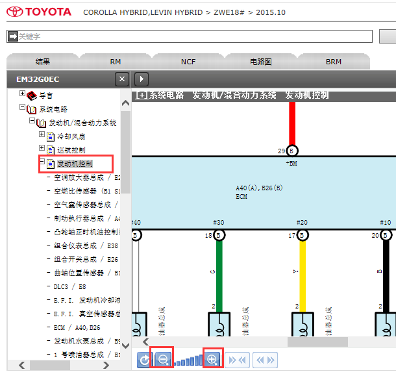Click the tree scroll-down arrow
This screenshot has width=396, height=376.
click(x=125, y=345)
